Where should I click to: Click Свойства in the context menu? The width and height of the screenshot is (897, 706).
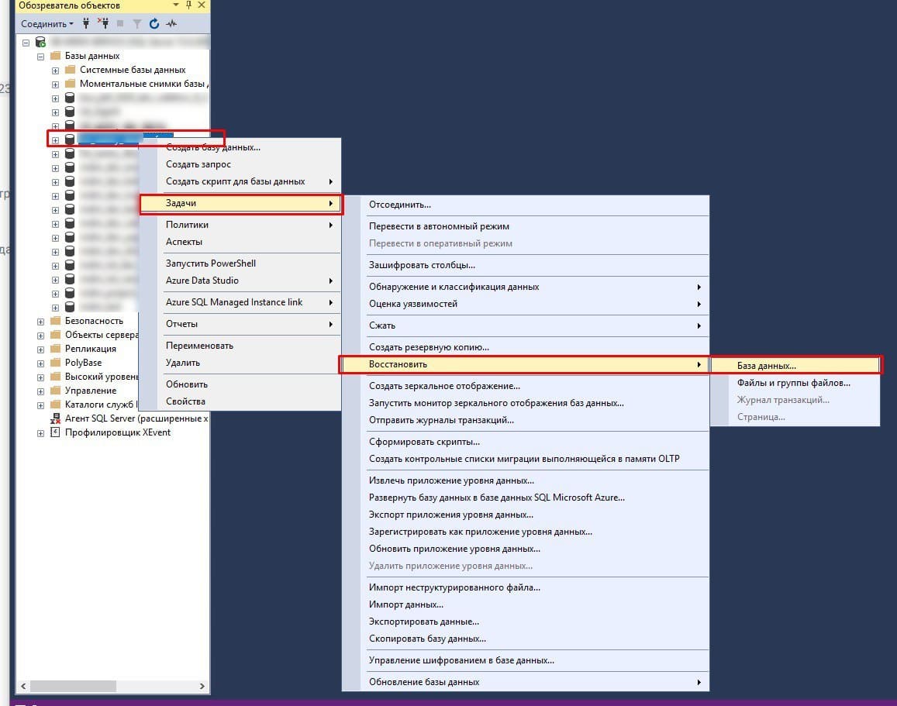[185, 401]
